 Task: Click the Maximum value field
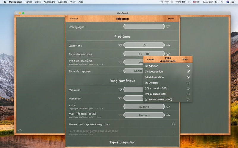133,98
